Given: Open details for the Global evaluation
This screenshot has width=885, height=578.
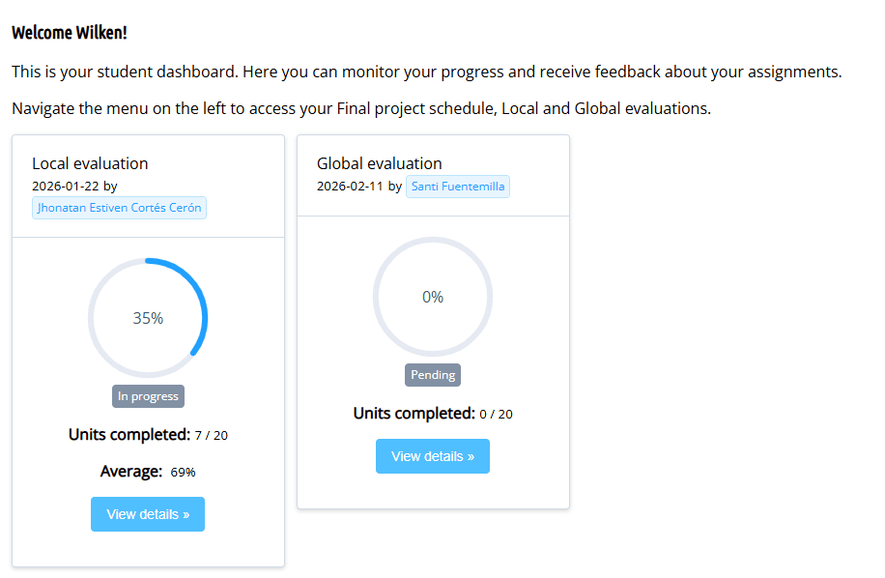Looking at the screenshot, I should pos(432,455).
